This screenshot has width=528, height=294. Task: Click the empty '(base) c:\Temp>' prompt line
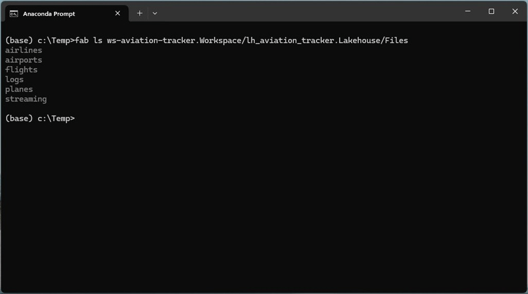(x=40, y=119)
